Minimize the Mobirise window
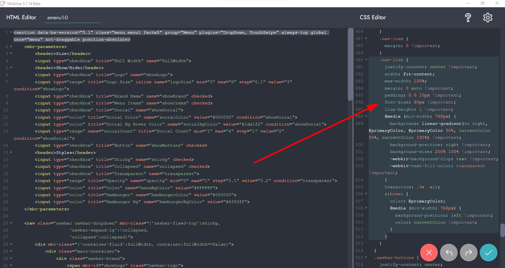505x268 pixels. 468,3
